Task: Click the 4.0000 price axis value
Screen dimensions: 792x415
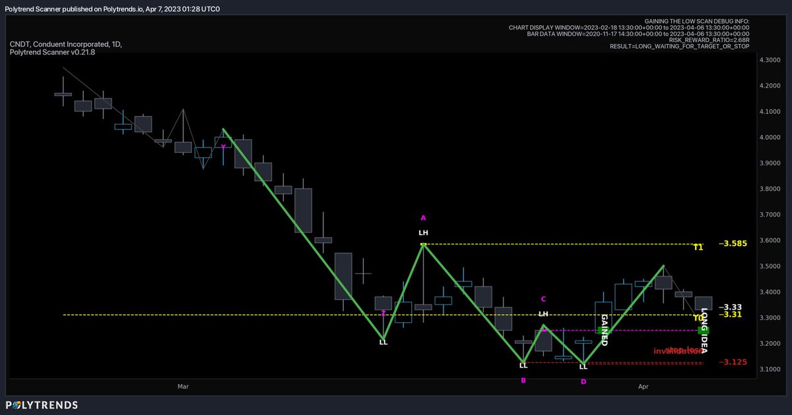Action: [x=772, y=137]
